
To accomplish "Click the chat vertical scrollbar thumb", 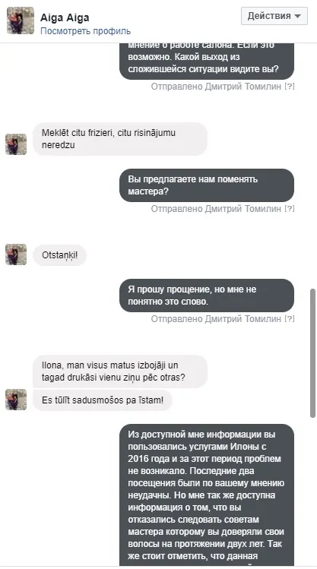I will (312, 353).
